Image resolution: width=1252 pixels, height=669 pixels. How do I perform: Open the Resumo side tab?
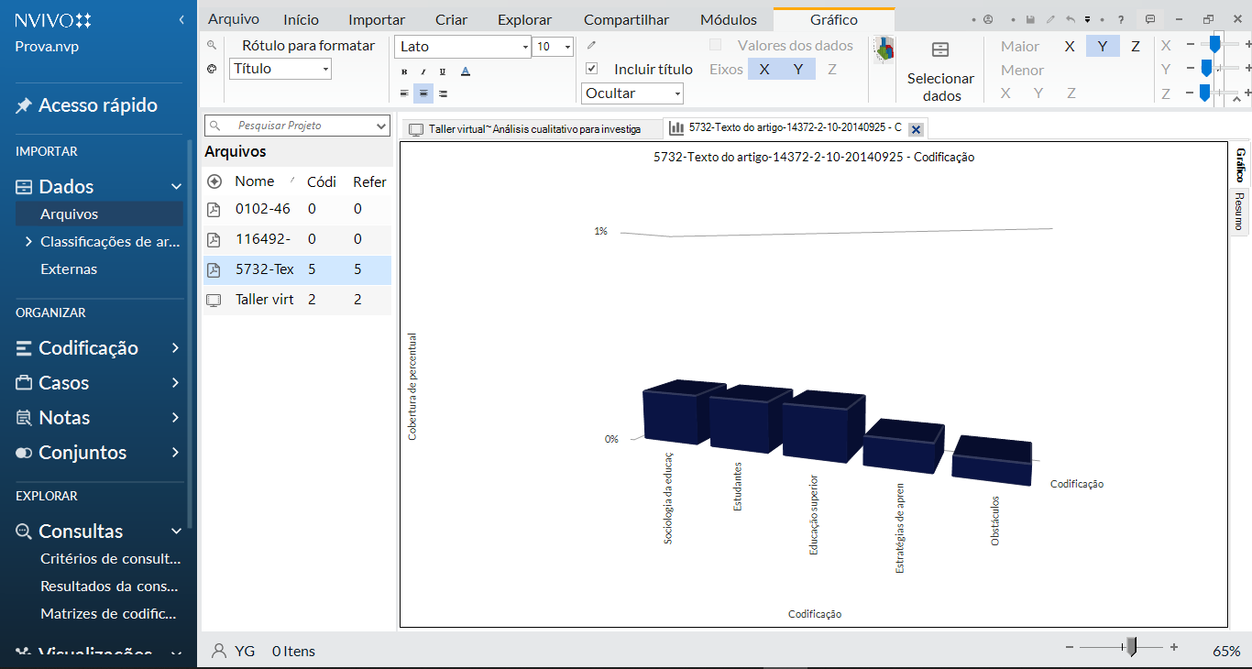[1239, 211]
